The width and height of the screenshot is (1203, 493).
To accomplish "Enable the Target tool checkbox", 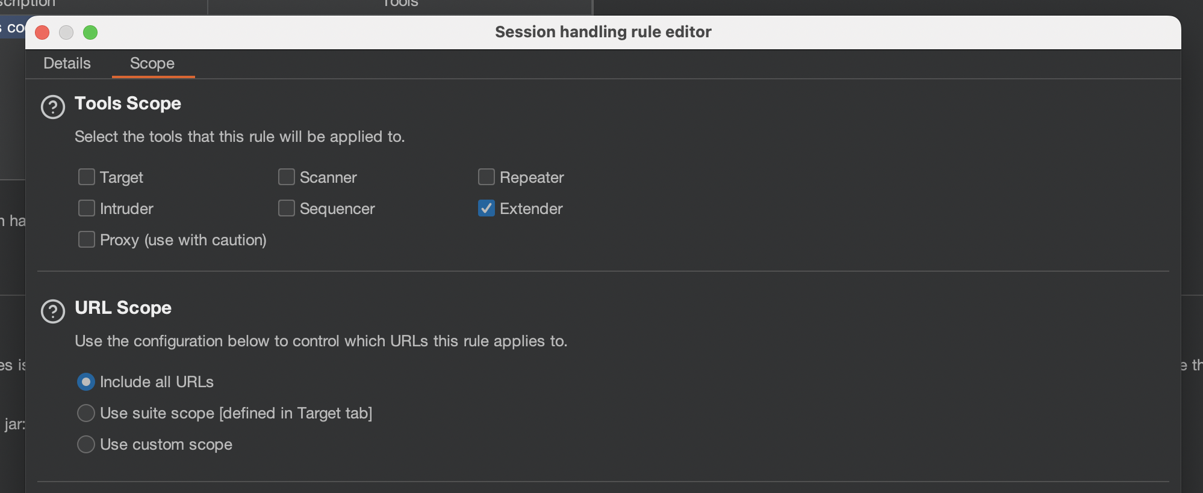I will coord(87,177).
